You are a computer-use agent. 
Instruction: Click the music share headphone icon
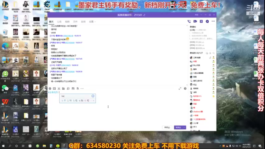[68, 88]
